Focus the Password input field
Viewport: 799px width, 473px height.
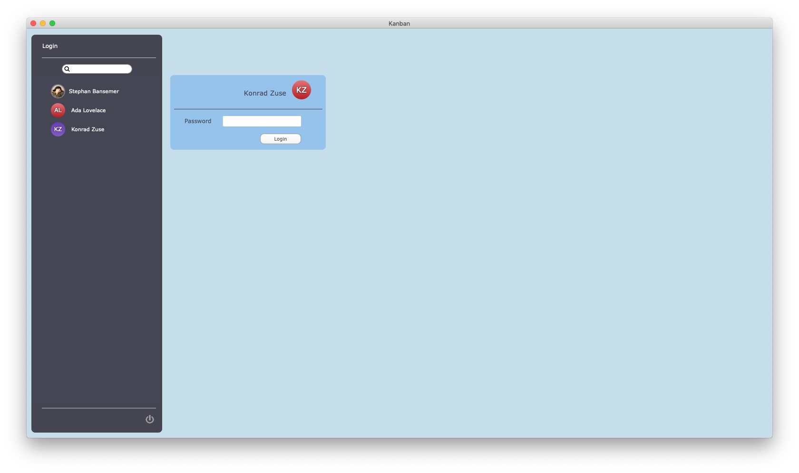pyautogui.click(x=262, y=121)
